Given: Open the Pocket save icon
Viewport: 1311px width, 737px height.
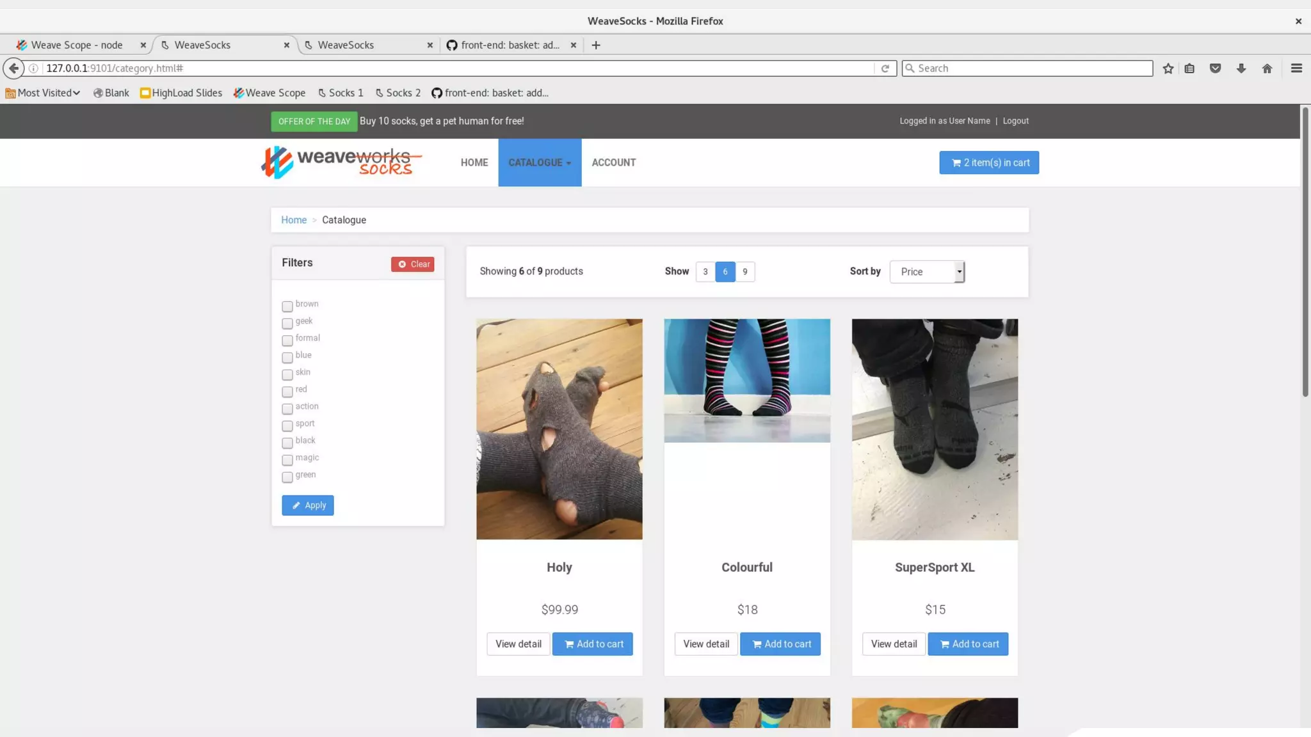Looking at the screenshot, I should (x=1215, y=68).
